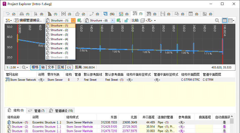Toggle the C/L centerline display
The height and width of the screenshot is (133, 240).
[69, 67]
